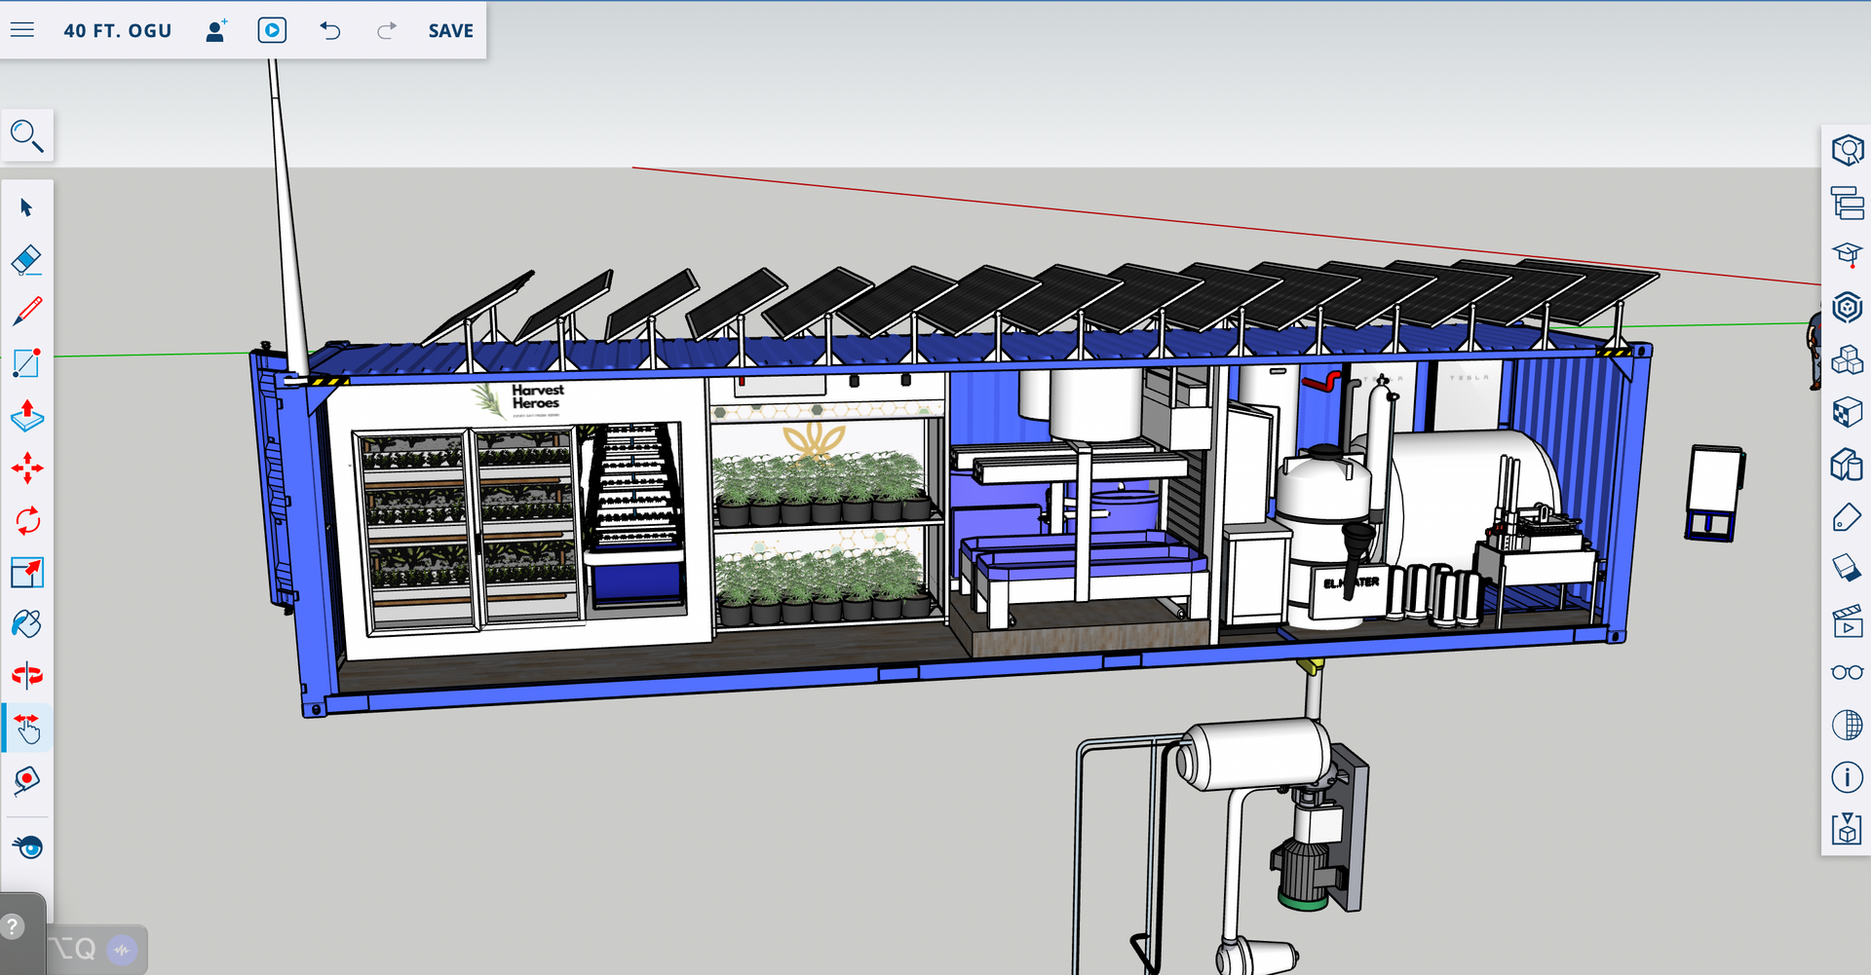Select the Paint bucket tool
This screenshot has width=1871, height=975.
[x=26, y=623]
